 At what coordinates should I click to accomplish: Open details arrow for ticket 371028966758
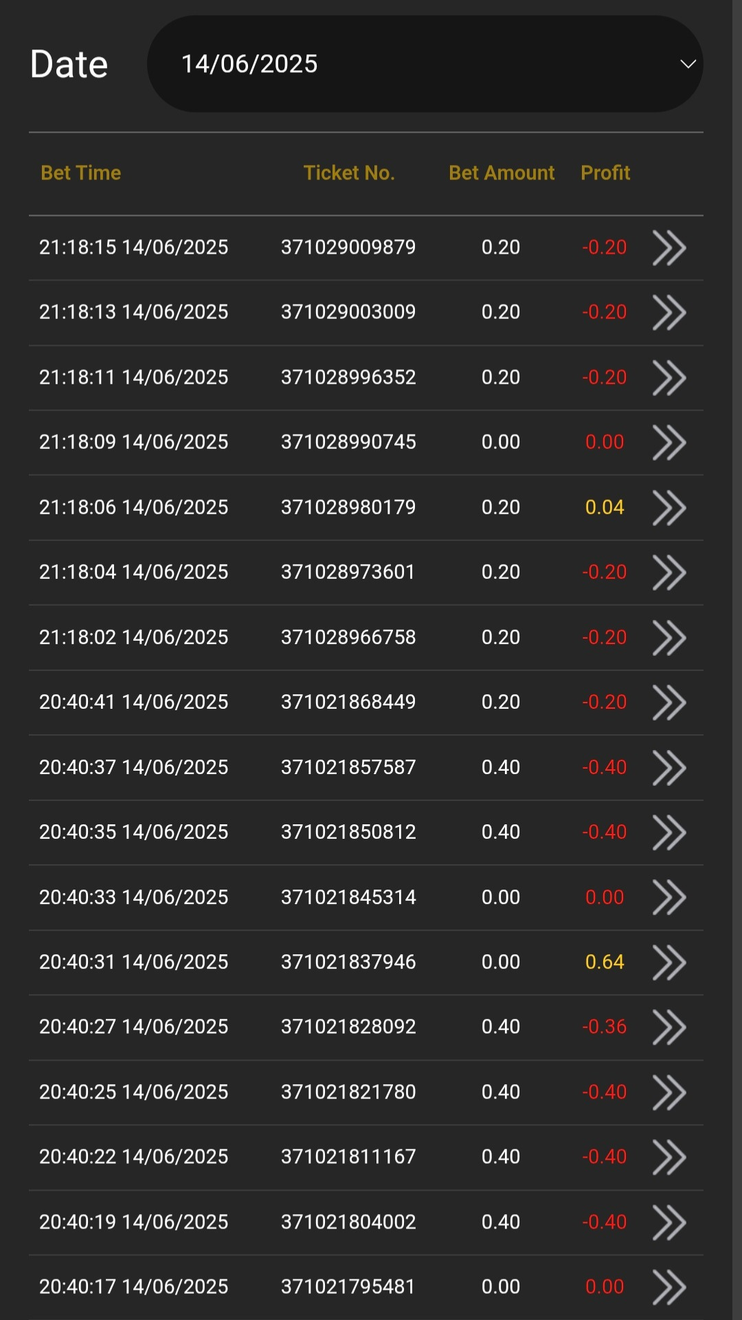tap(669, 637)
